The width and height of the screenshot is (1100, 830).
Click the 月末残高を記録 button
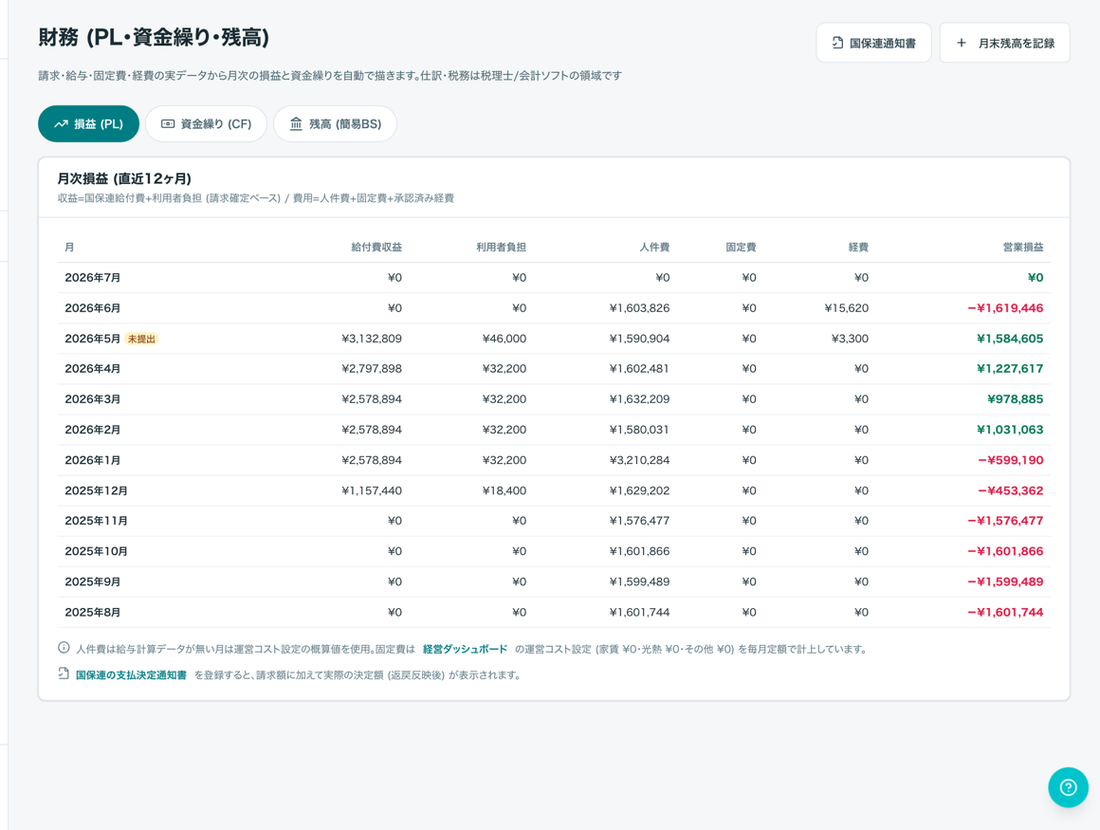[1004, 43]
